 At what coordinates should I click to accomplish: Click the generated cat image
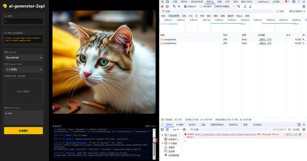coord(104,62)
